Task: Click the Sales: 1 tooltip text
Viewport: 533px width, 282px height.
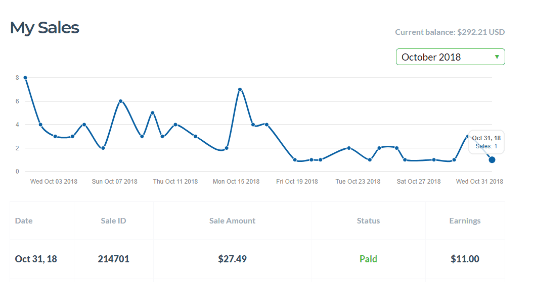Action: [486, 146]
